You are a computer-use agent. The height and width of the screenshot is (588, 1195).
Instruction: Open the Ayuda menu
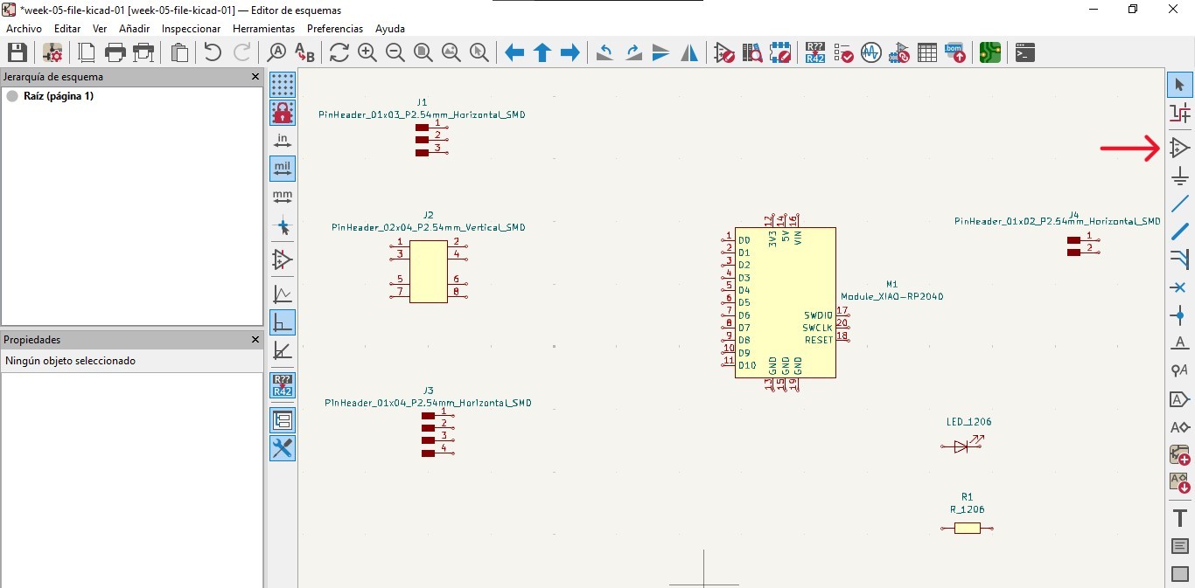click(x=389, y=29)
